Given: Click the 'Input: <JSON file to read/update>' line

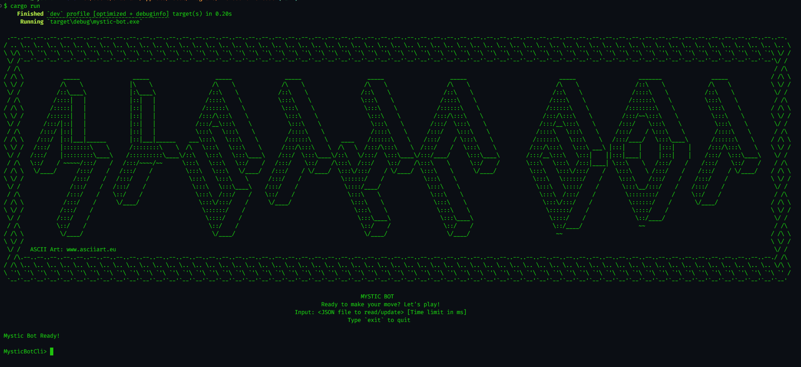Looking at the screenshot, I should (349, 312).
